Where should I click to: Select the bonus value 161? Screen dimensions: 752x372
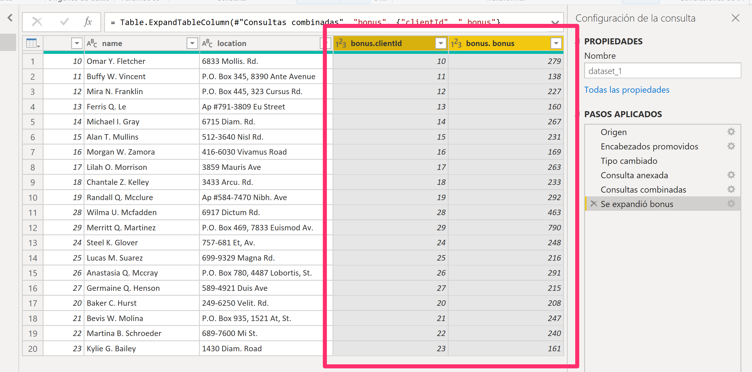pyautogui.click(x=506, y=348)
